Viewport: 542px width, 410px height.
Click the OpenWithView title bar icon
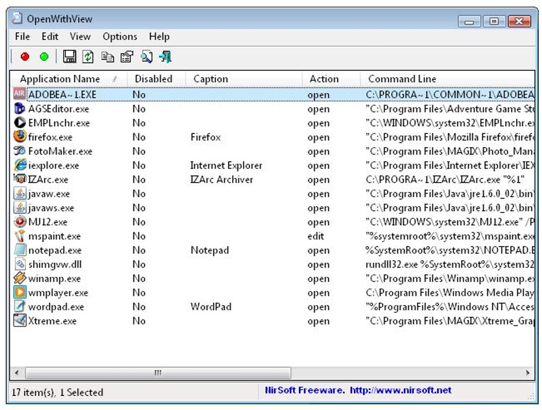pos(16,18)
